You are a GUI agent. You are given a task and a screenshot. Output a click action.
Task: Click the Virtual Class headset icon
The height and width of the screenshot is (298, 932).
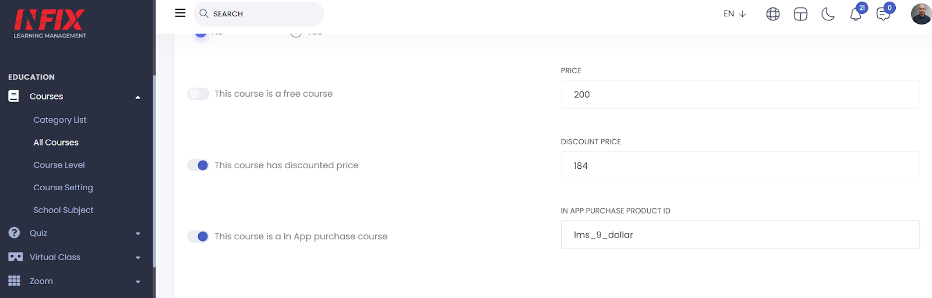pos(16,257)
